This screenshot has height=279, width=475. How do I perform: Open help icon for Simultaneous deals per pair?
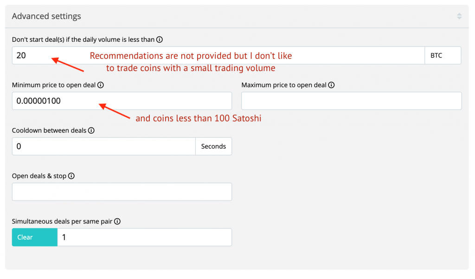(x=117, y=222)
